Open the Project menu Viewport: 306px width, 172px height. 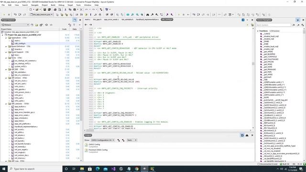coord(44,5)
